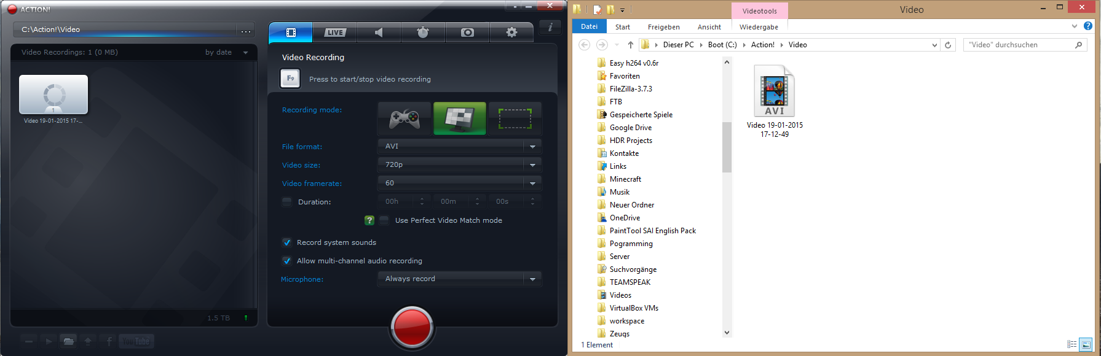Click the F9 hotkey button
The image size is (1101, 356).
pos(290,79)
